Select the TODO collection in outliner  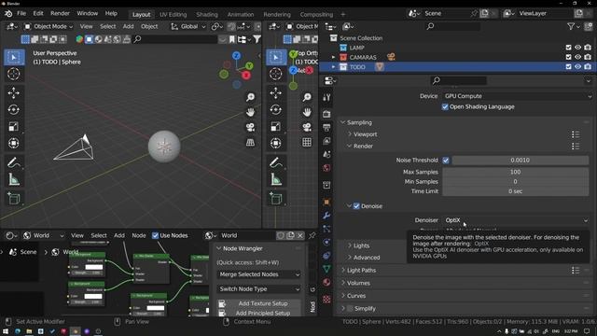coord(357,67)
